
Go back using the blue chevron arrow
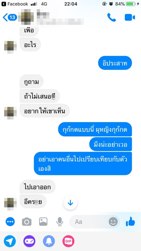[5, 17]
